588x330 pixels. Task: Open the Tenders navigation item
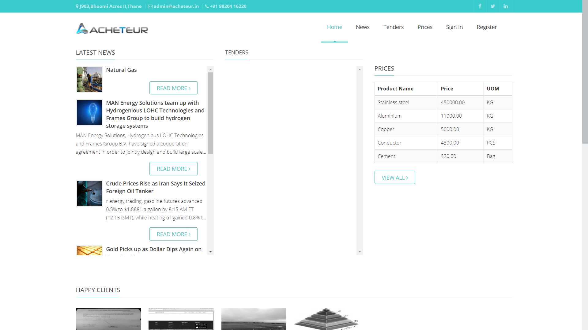coord(393,27)
